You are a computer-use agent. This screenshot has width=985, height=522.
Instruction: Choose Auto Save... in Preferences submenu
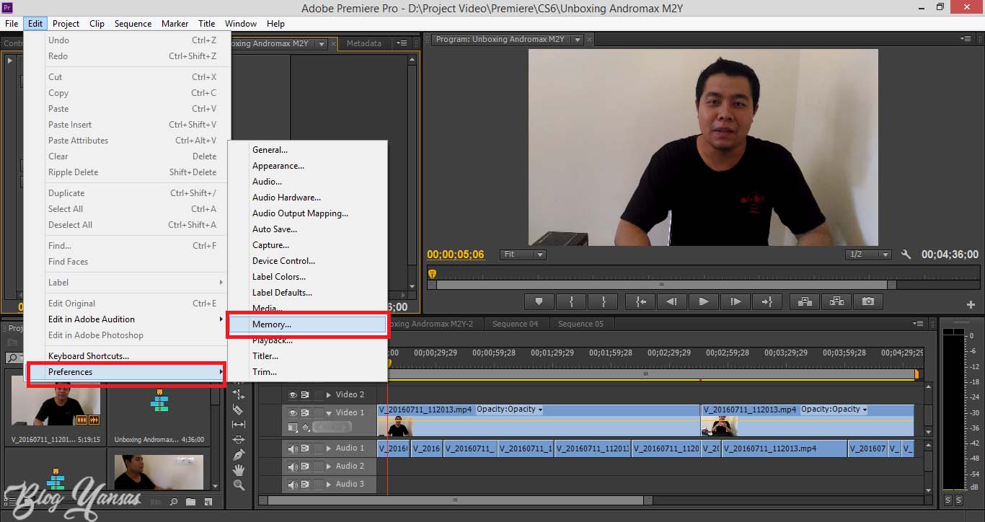[308, 229]
